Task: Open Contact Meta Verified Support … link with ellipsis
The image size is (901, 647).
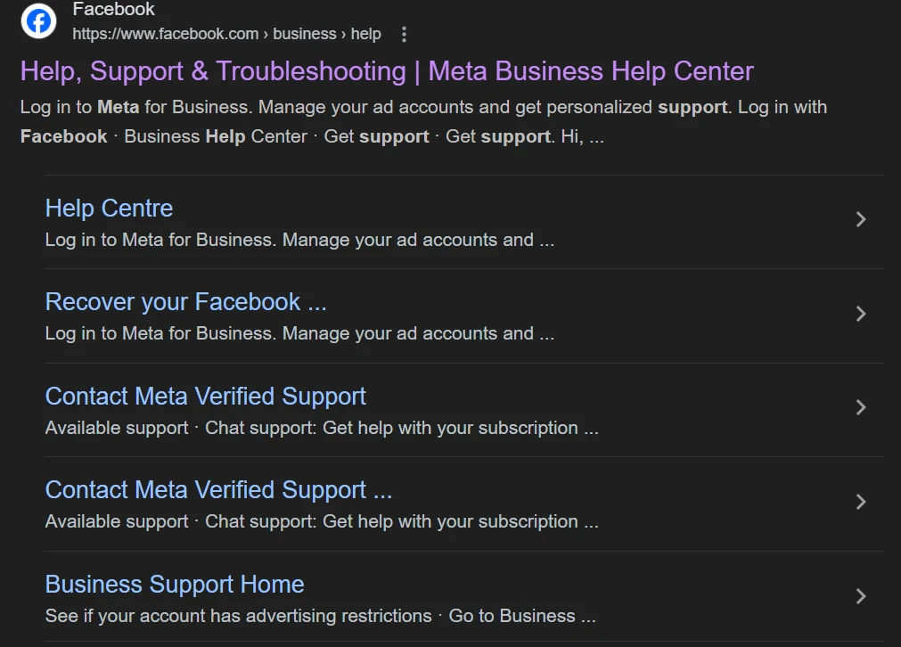Action: point(219,490)
